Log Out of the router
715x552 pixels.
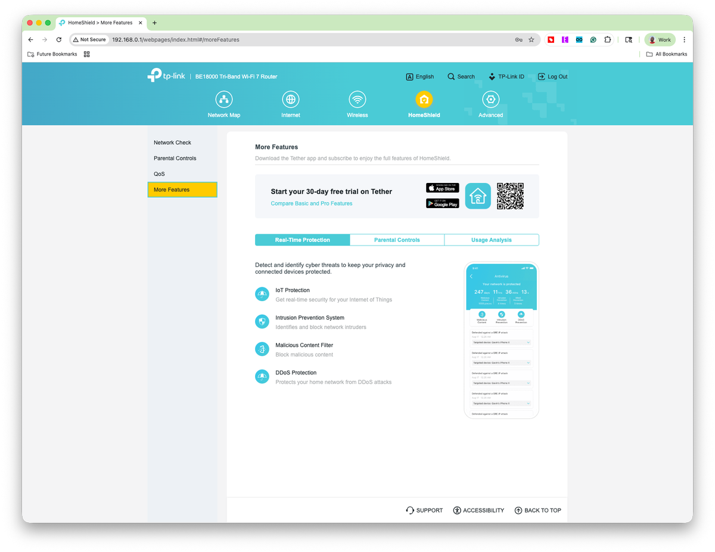552,77
